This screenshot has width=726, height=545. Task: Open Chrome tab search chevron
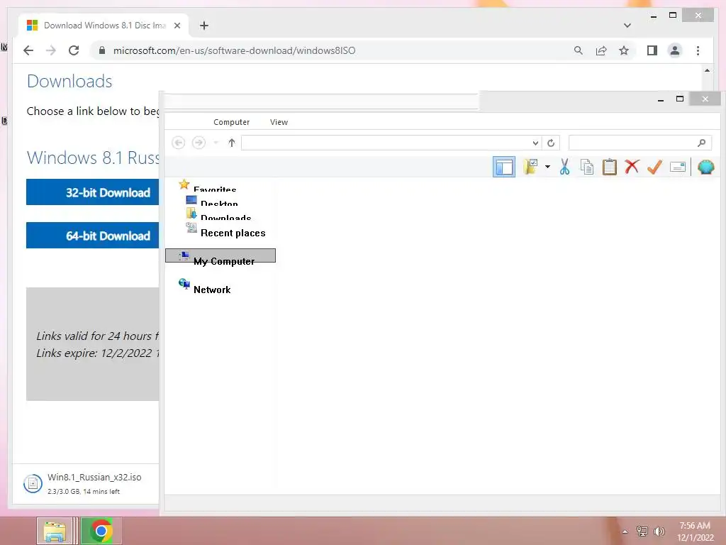pos(627,26)
